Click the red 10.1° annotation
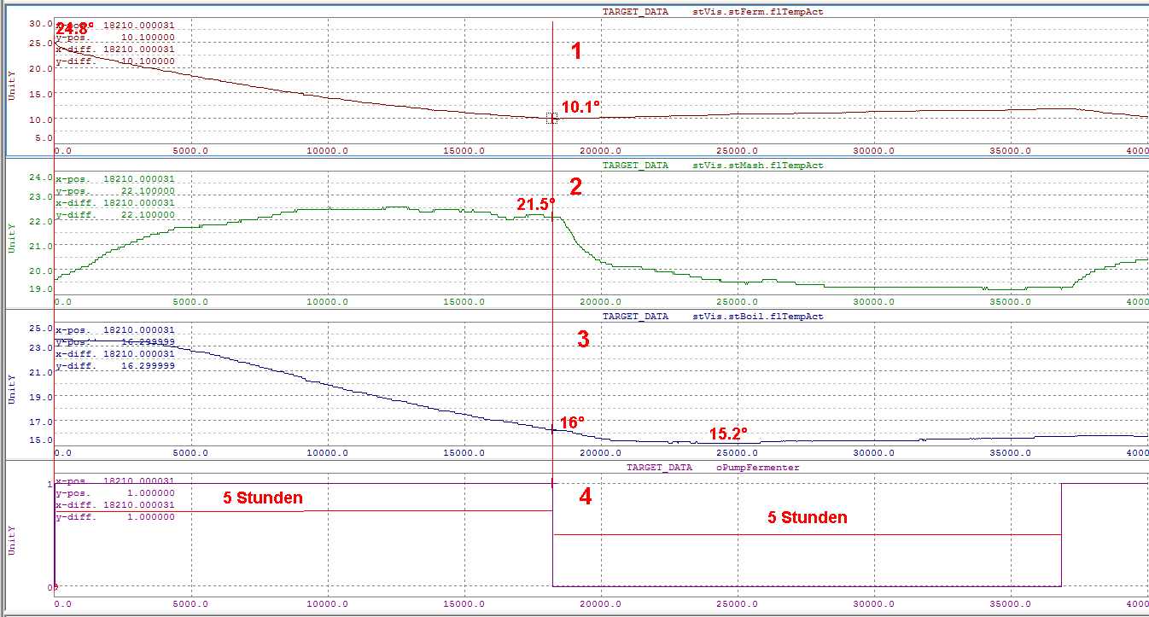 coord(580,107)
